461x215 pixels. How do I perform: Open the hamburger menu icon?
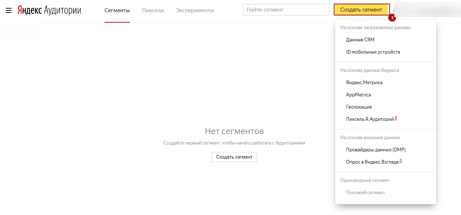pos(9,10)
